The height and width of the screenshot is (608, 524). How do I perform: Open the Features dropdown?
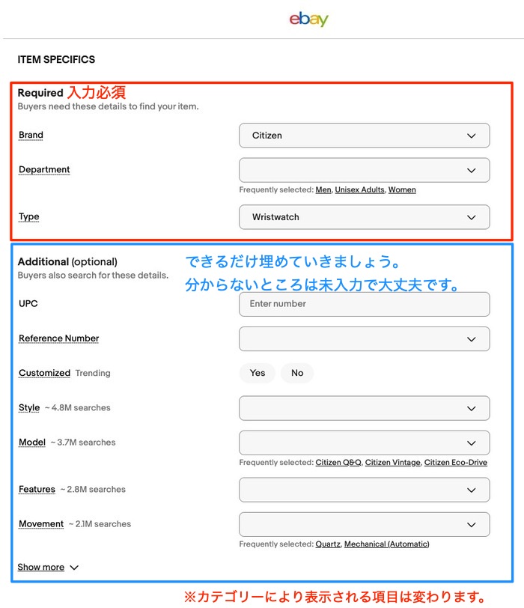click(x=364, y=490)
